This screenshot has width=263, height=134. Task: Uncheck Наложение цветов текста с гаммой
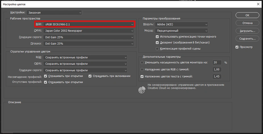click(142, 76)
